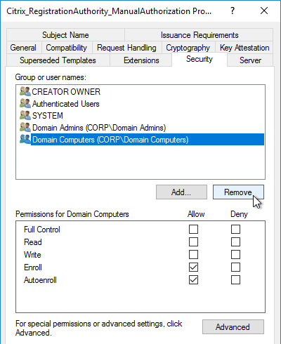Click the Domain Computers group icon

click(x=25, y=139)
